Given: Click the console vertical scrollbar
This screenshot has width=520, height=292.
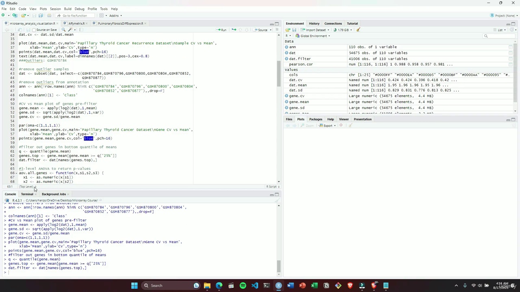Looking at the screenshot, I should tap(279, 266).
